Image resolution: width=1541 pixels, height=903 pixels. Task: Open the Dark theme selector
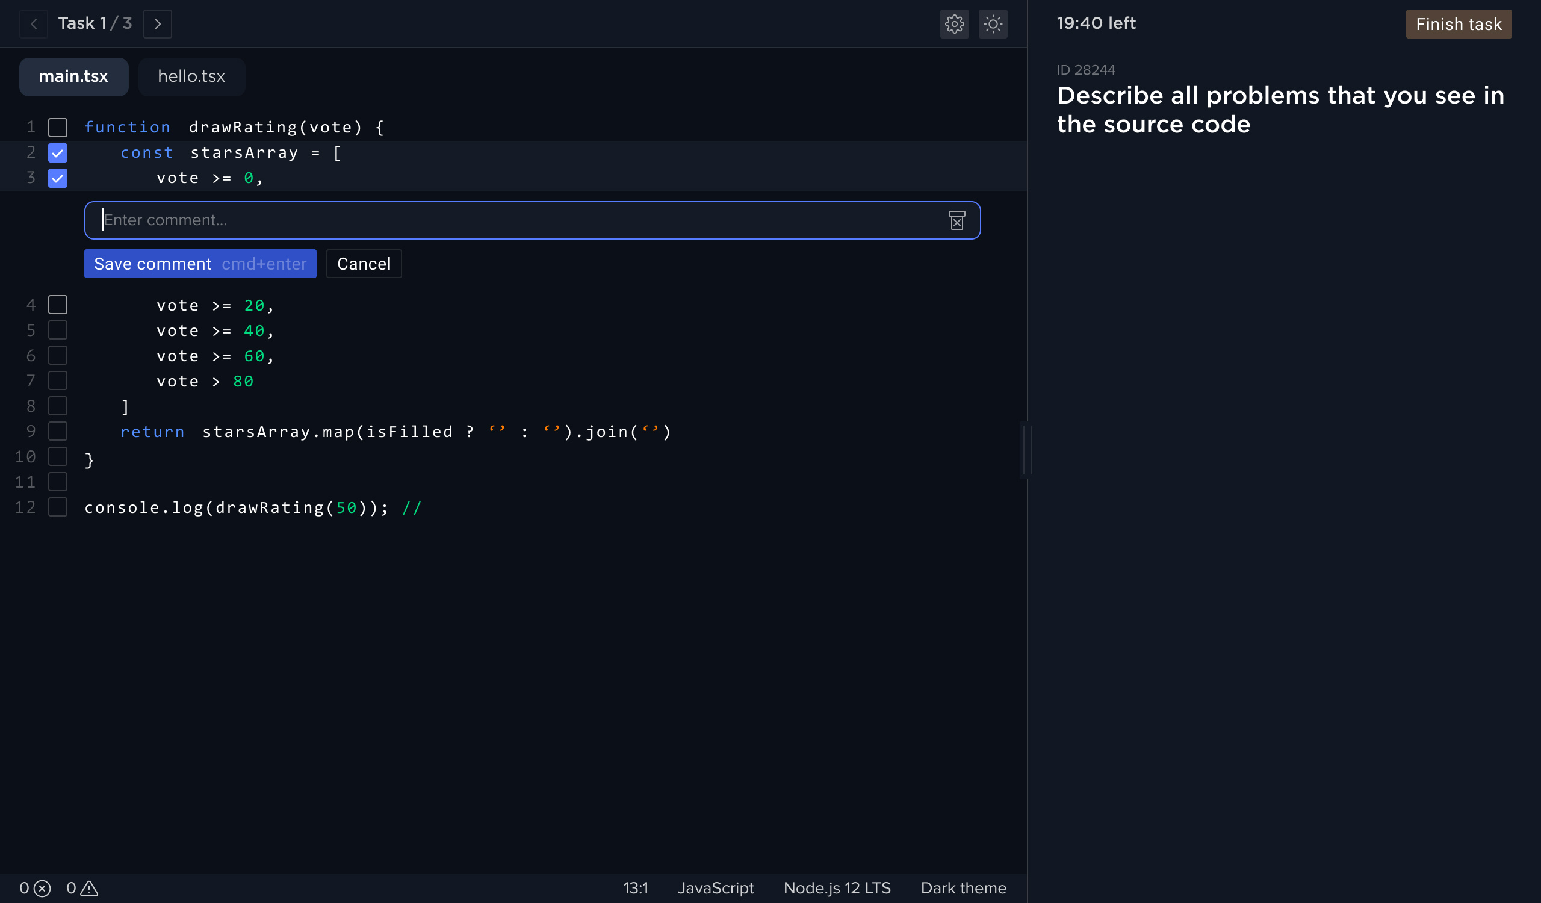pos(963,889)
